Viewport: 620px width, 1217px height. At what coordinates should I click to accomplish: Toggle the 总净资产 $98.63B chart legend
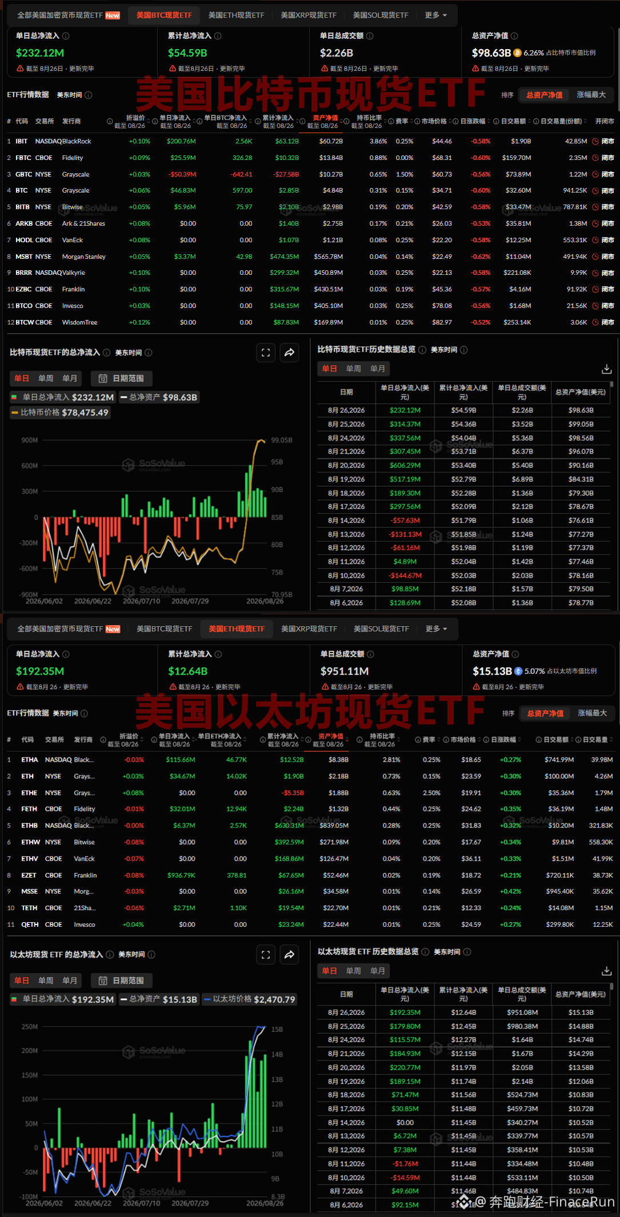(159, 397)
